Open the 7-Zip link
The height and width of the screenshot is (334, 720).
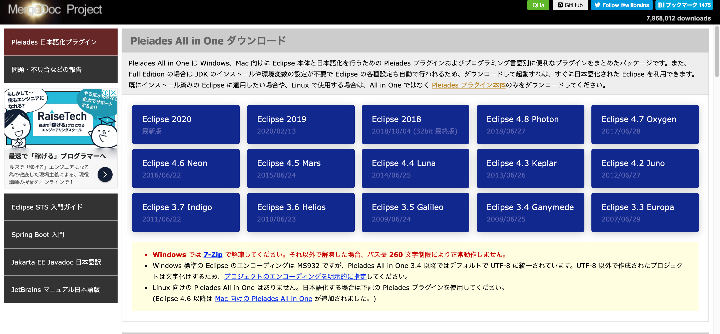(213, 254)
